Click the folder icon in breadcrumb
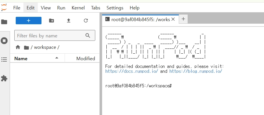This screenshot has height=115, width=264. click(x=26, y=47)
